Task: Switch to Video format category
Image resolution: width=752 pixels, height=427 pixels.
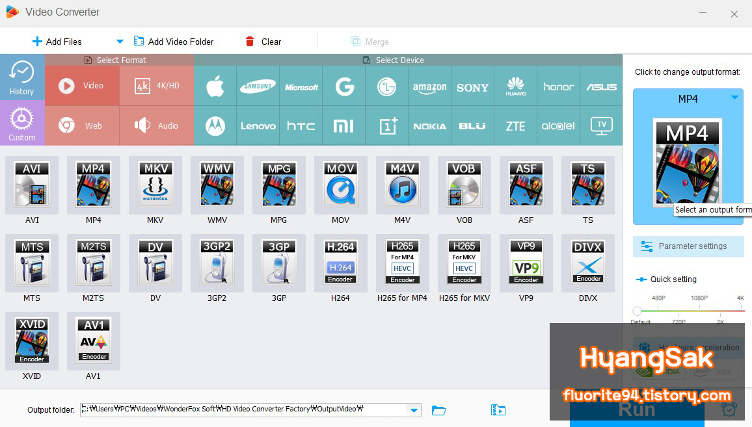Action: (82, 86)
